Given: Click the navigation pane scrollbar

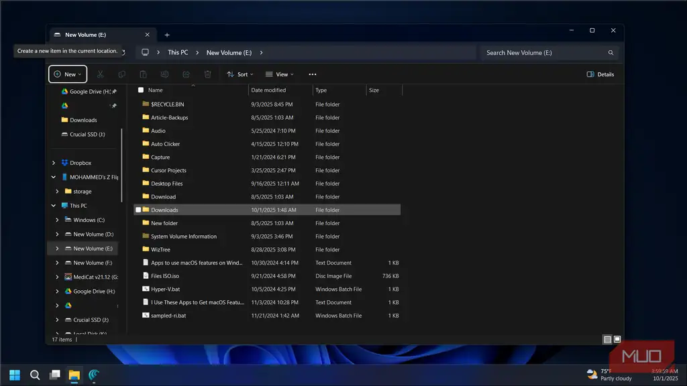Looking at the screenshot, I should [x=122, y=166].
